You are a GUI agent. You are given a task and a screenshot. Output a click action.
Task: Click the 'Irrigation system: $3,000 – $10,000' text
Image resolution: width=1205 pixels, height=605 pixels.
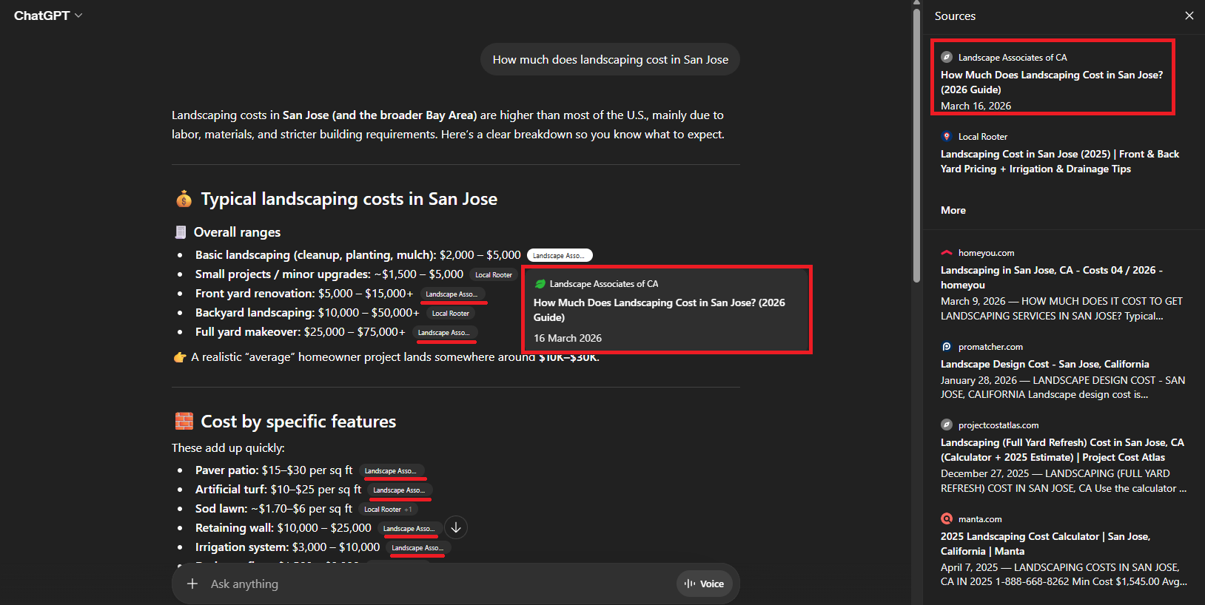(287, 547)
